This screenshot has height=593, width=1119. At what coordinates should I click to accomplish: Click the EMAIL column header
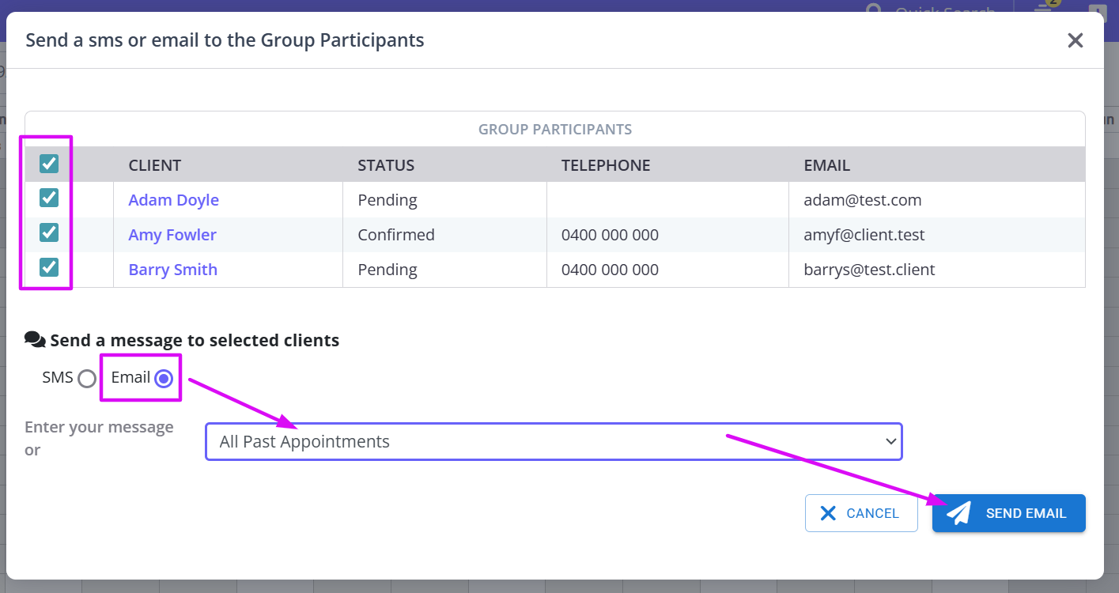tap(826, 165)
